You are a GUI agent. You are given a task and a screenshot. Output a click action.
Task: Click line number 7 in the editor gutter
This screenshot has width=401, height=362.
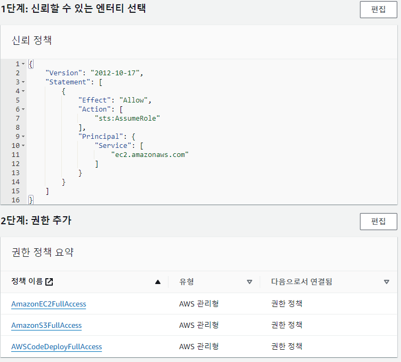click(18, 119)
